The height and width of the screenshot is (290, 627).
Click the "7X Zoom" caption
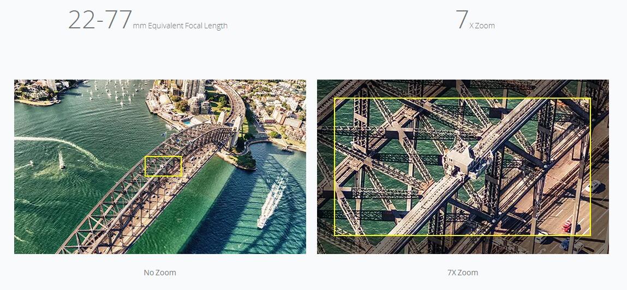click(463, 273)
